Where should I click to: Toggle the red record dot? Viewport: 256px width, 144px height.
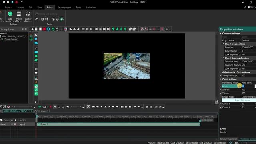pos(51,107)
